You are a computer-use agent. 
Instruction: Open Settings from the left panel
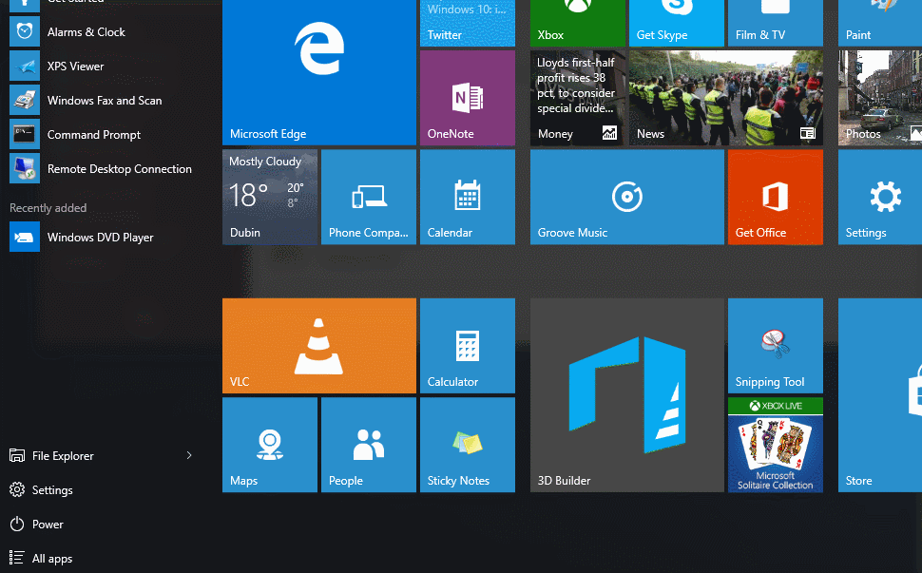(52, 490)
